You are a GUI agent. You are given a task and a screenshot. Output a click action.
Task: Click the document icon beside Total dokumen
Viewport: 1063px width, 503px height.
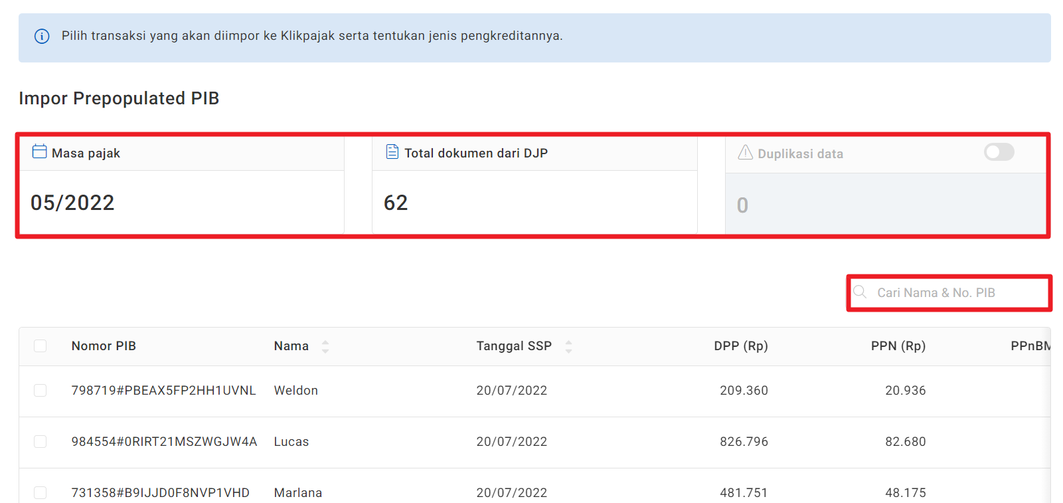pos(392,152)
